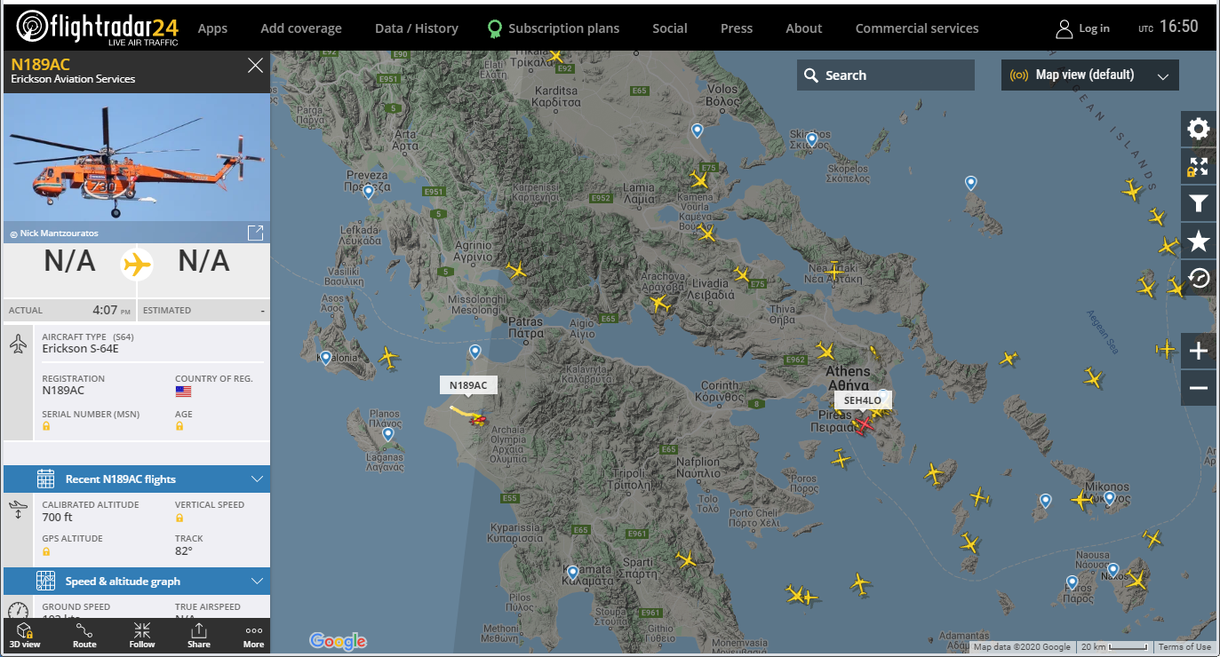The image size is (1220, 657).
Task: Select the airport pin at Naxos
Action: tap(1113, 570)
